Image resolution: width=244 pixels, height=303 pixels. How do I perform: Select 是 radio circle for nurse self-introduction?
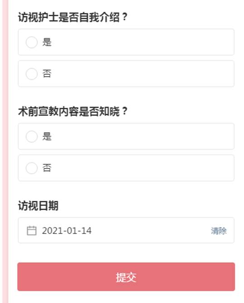pyautogui.click(x=32, y=42)
